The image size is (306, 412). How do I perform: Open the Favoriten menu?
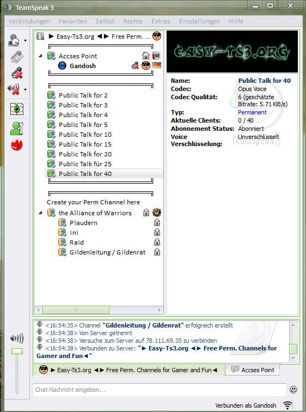73,21
